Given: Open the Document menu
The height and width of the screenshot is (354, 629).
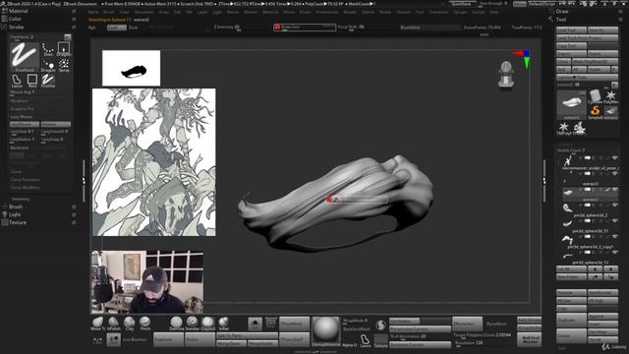Looking at the screenshot, I should 144,12.
